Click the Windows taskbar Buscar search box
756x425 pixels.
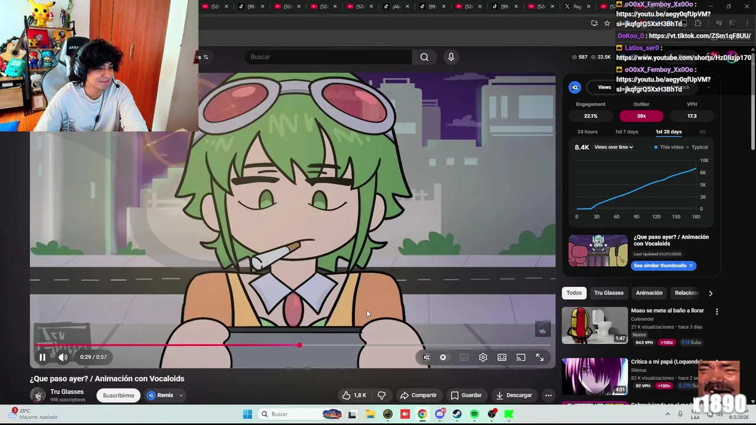301,414
